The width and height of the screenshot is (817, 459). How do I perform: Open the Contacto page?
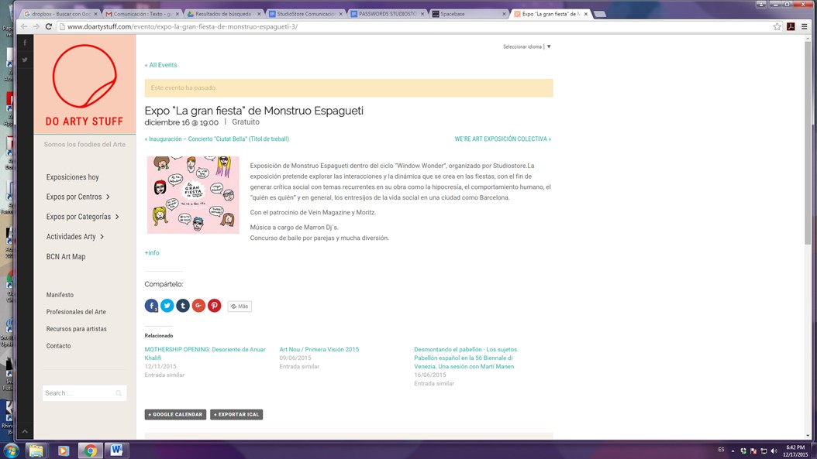pos(58,345)
